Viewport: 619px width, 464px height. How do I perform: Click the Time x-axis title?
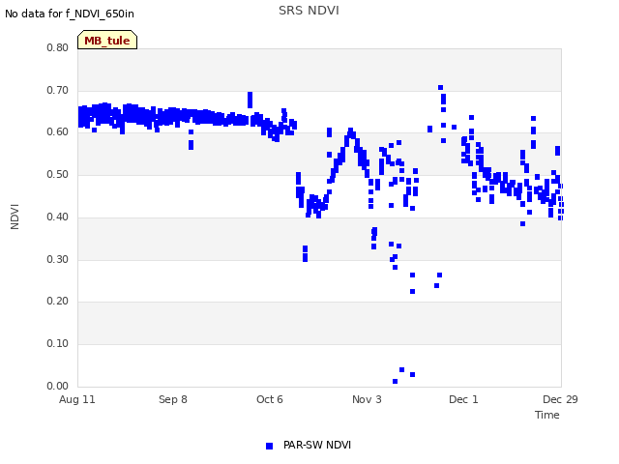pos(547,415)
